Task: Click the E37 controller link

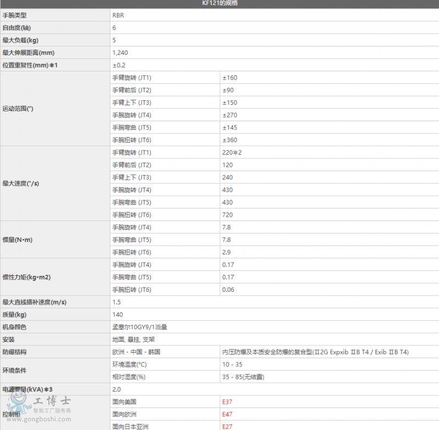Action: point(227,401)
